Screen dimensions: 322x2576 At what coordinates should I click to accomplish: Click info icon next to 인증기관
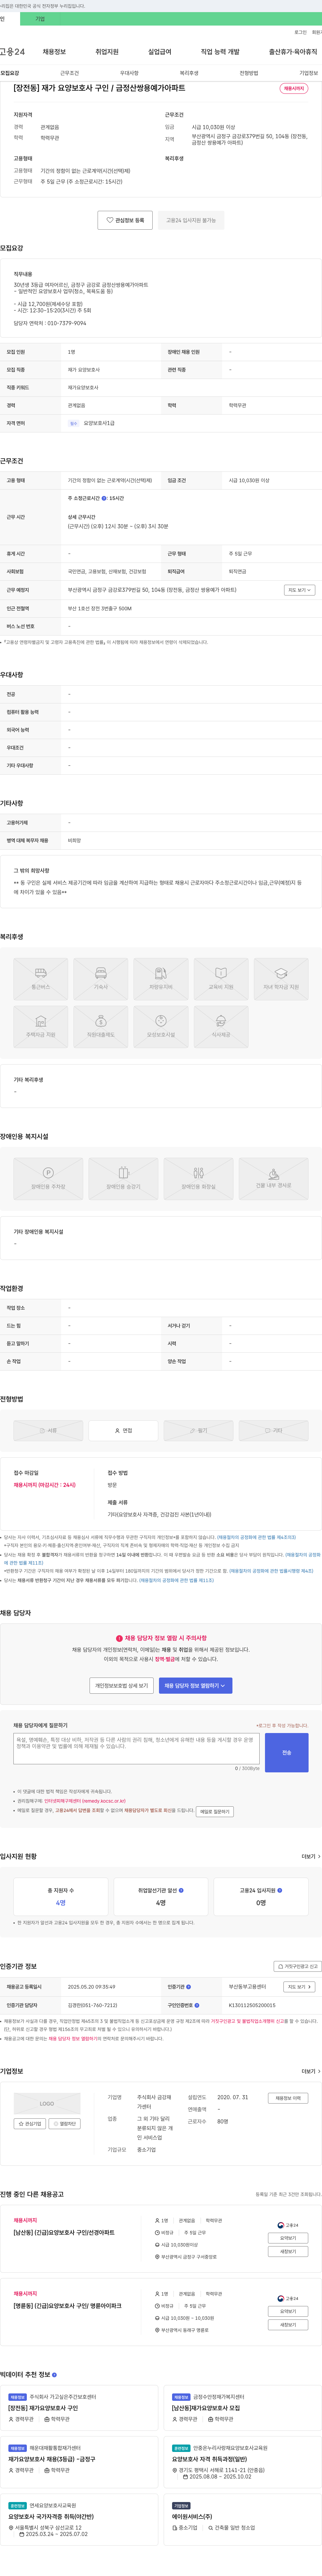point(189,1987)
